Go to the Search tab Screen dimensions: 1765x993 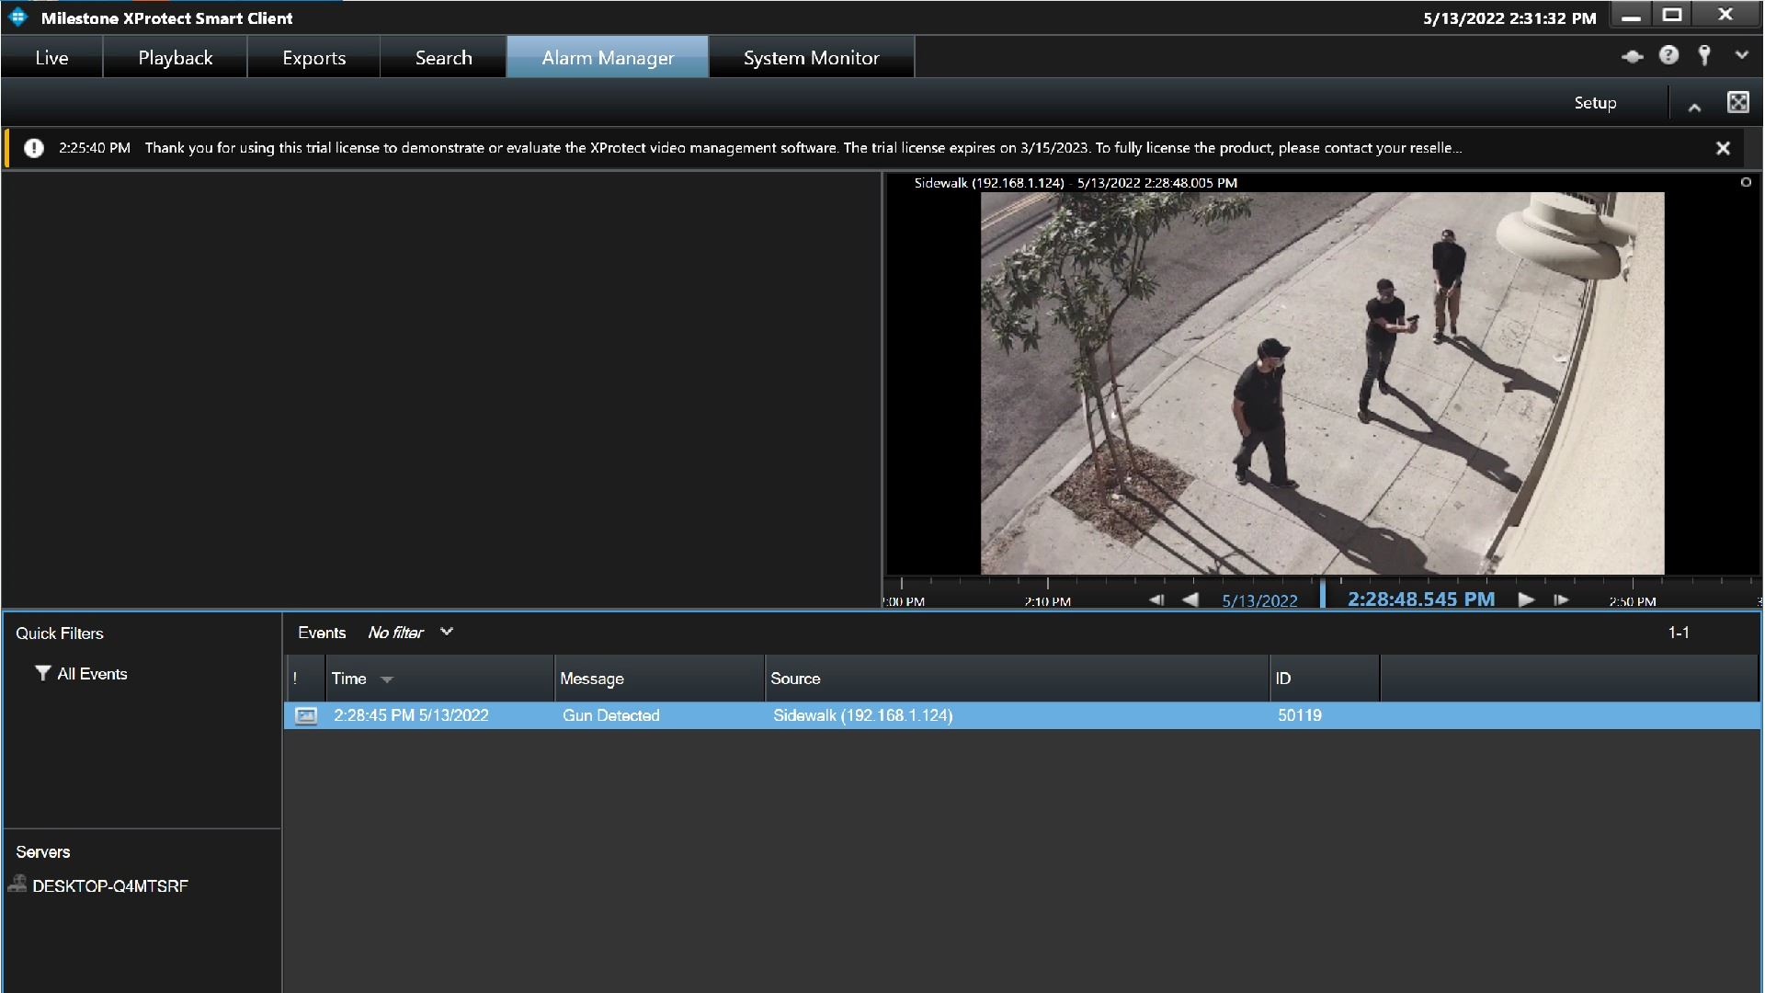[443, 57]
